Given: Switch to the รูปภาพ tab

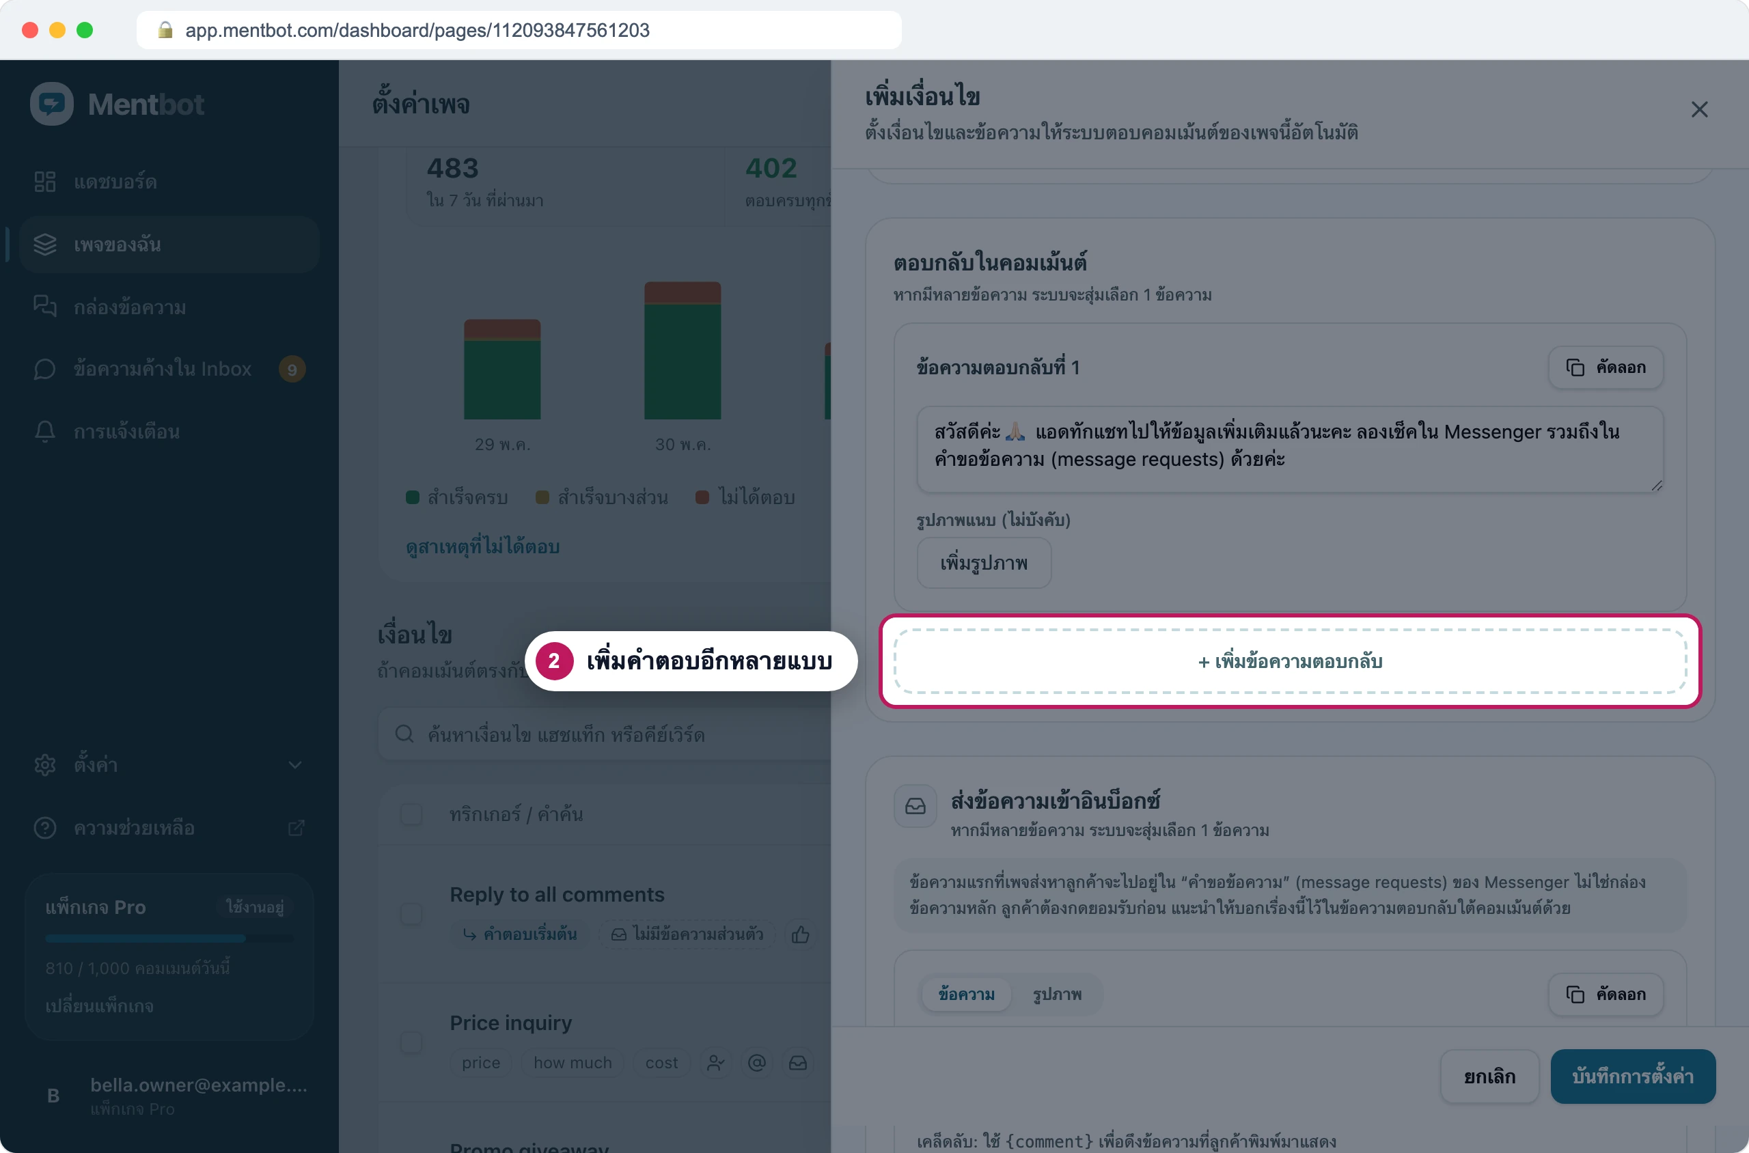Looking at the screenshot, I should [x=1057, y=994].
